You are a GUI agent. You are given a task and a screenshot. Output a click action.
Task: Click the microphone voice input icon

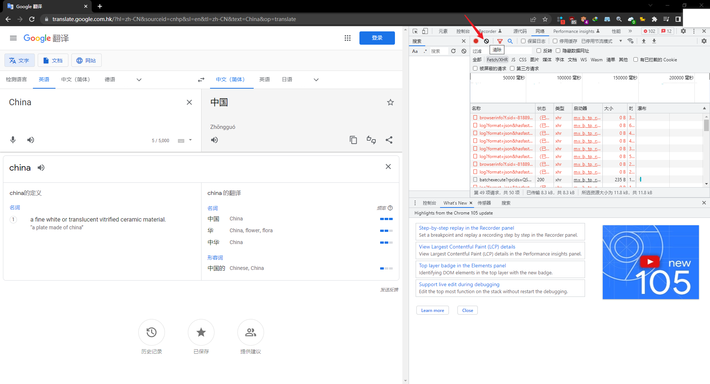tap(13, 140)
